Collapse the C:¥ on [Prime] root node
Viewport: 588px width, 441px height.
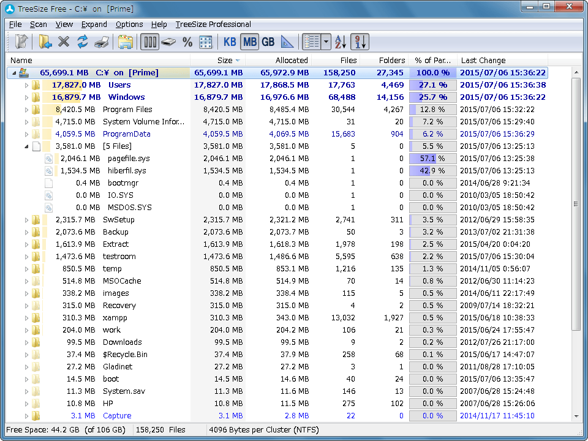[x=14, y=73]
